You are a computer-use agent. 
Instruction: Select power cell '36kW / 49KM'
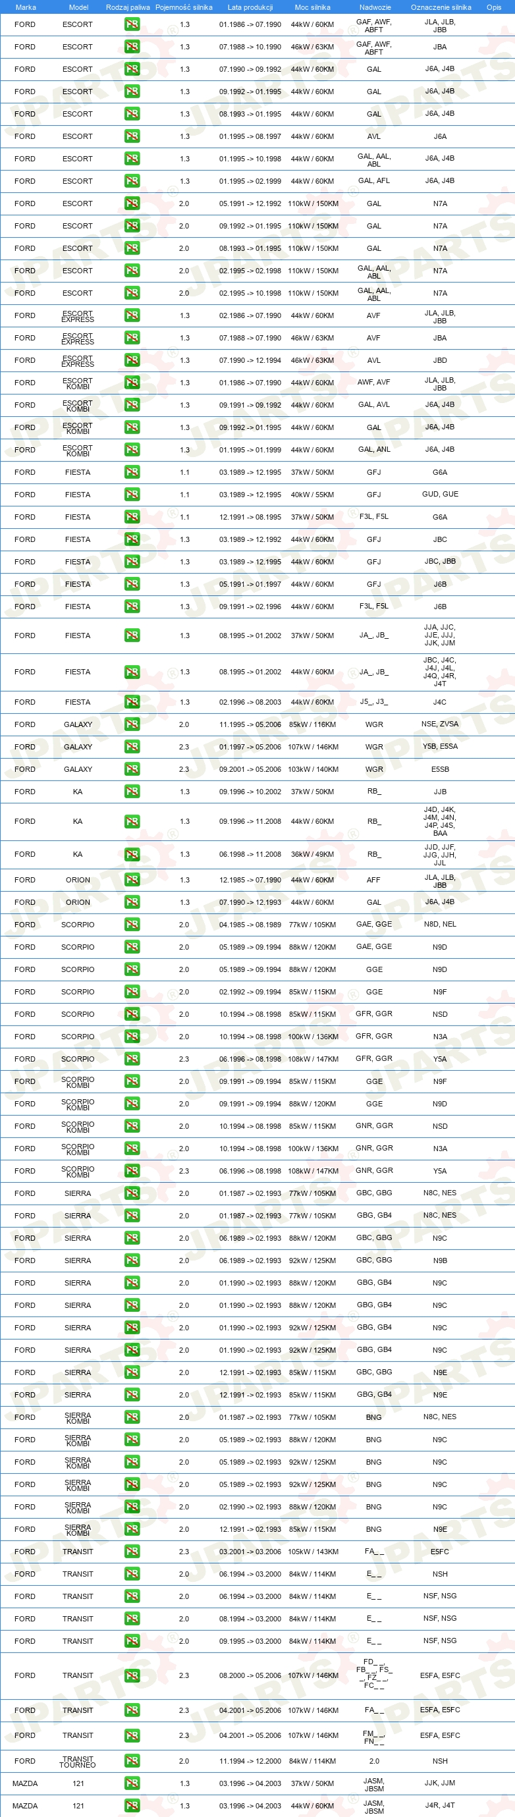313,854
